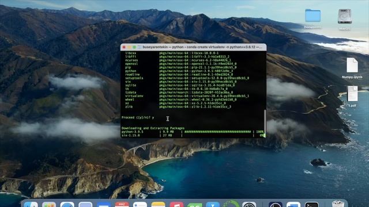Click the 'tzdata' package name

point(131,93)
